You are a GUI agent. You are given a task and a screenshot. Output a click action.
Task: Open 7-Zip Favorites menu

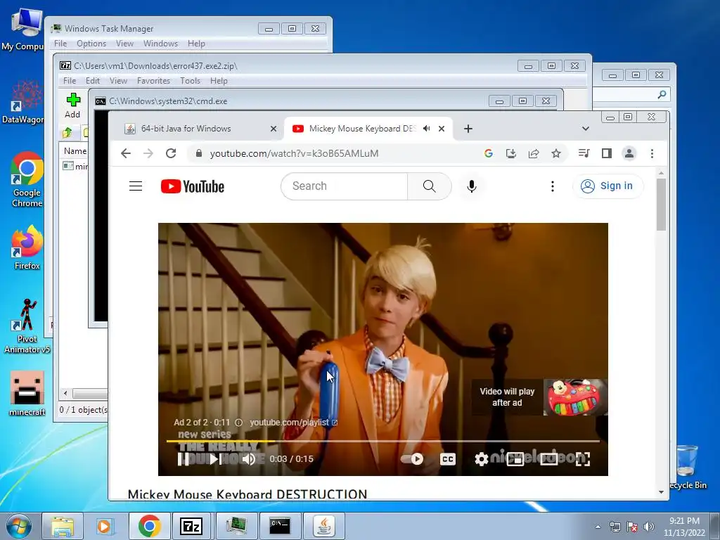pyautogui.click(x=153, y=81)
